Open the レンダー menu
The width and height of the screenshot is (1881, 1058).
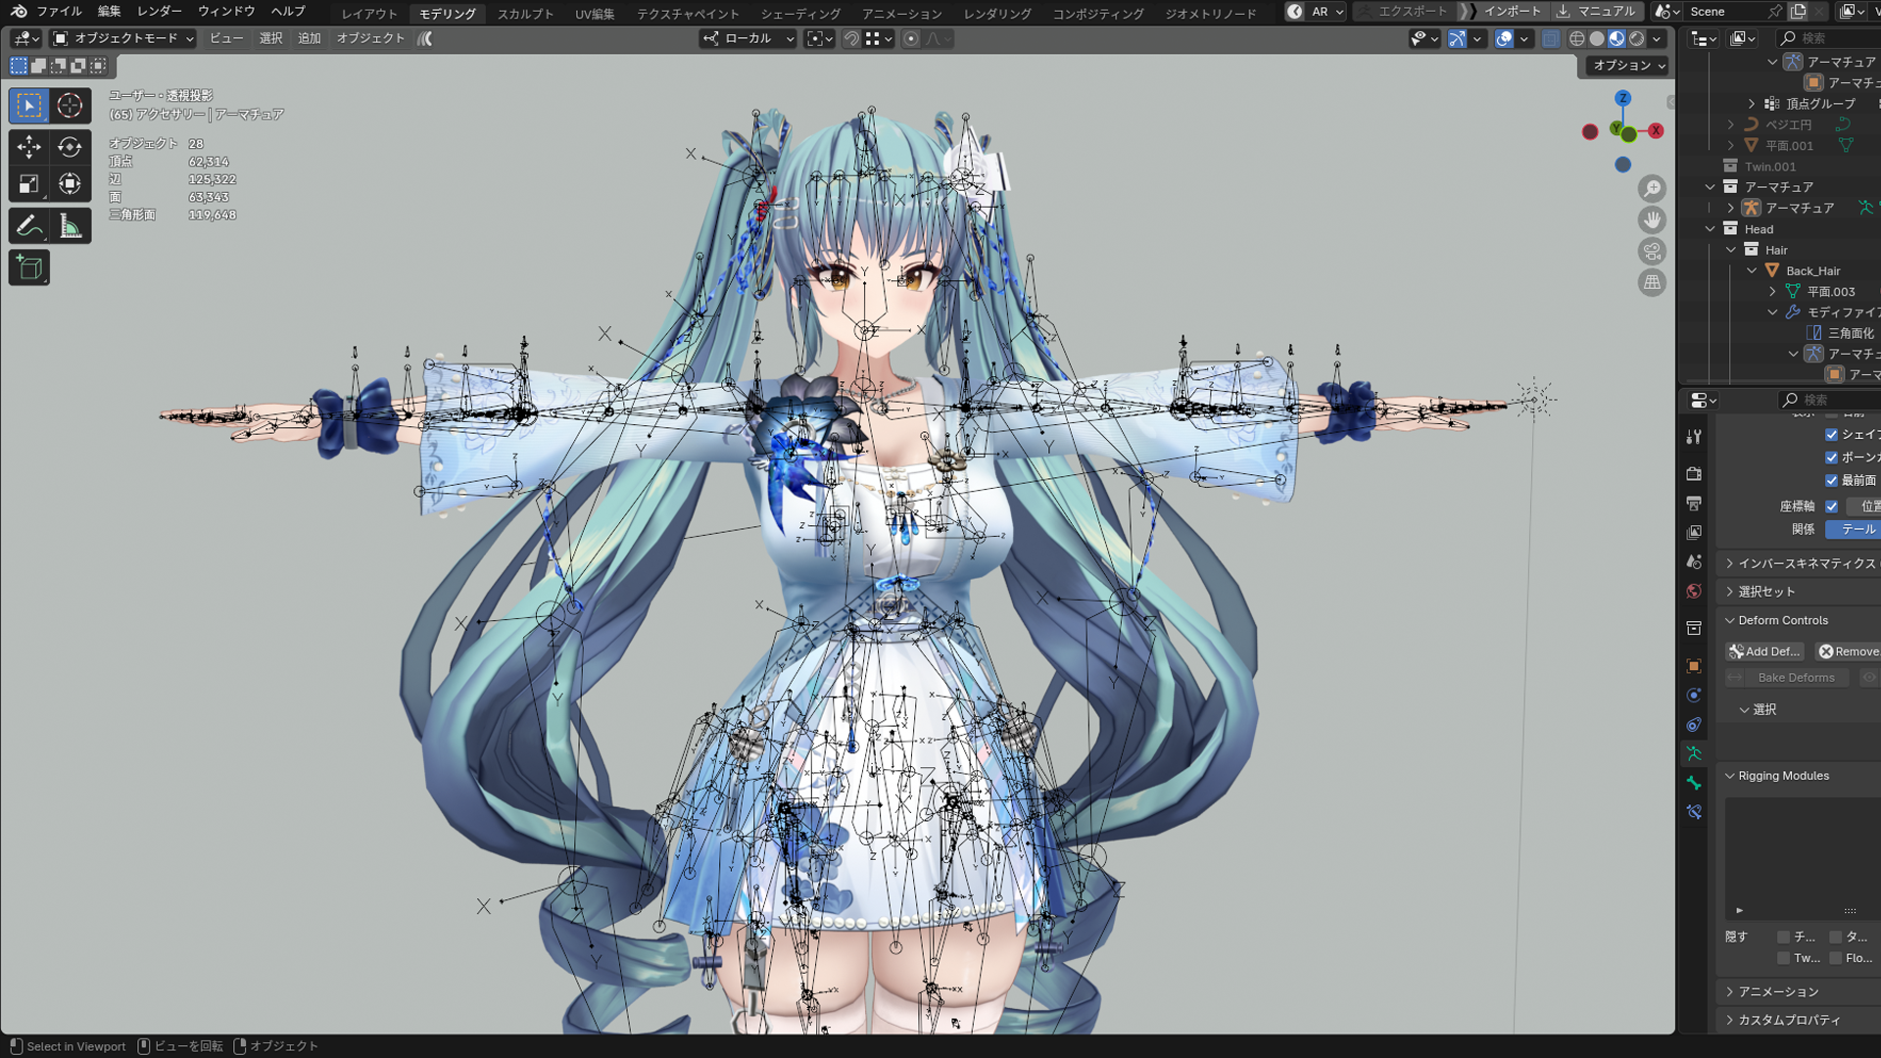pos(159,12)
